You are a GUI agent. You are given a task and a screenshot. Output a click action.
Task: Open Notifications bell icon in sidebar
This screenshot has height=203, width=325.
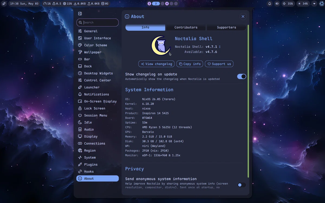coord(80,94)
